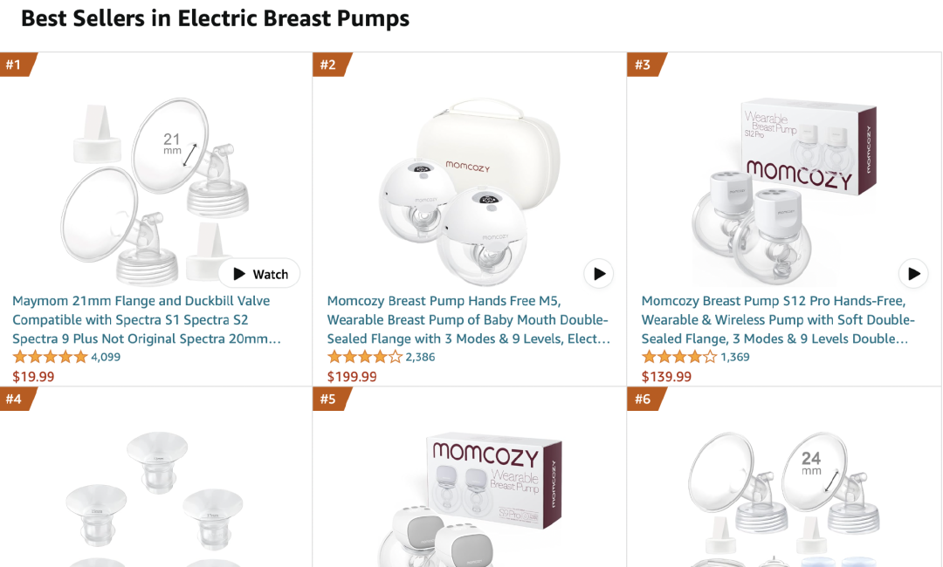View star rating of Momcozy S12 Pro
This screenshot has height=567, width=943.
tap(678, 357)
